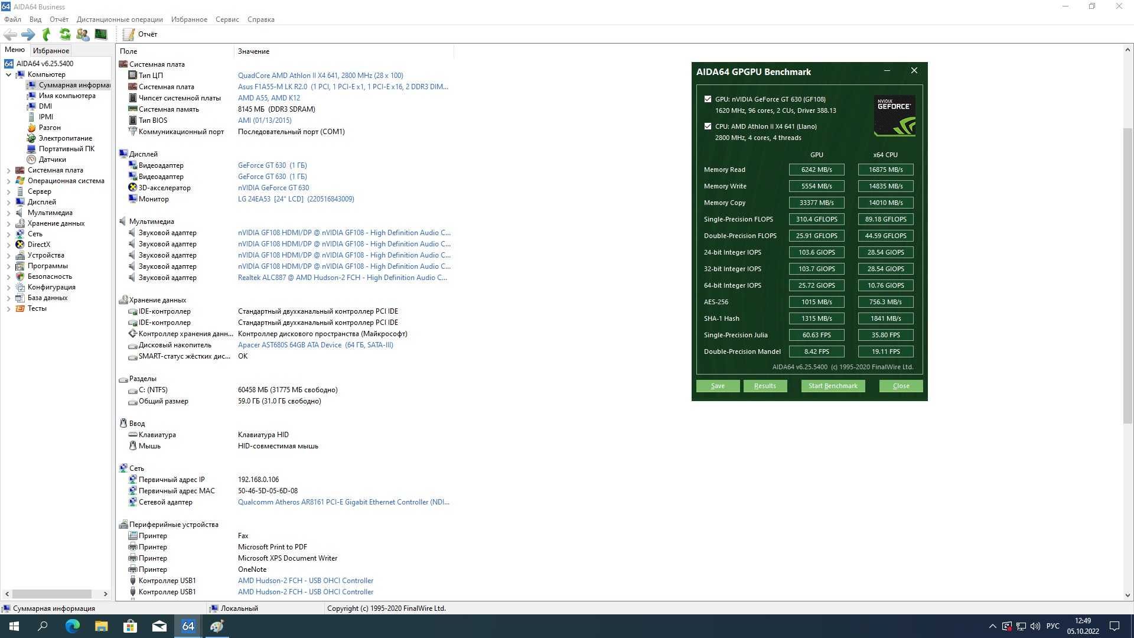Switch to the Меню tab
1134x638 pixels.
point(15,50)
